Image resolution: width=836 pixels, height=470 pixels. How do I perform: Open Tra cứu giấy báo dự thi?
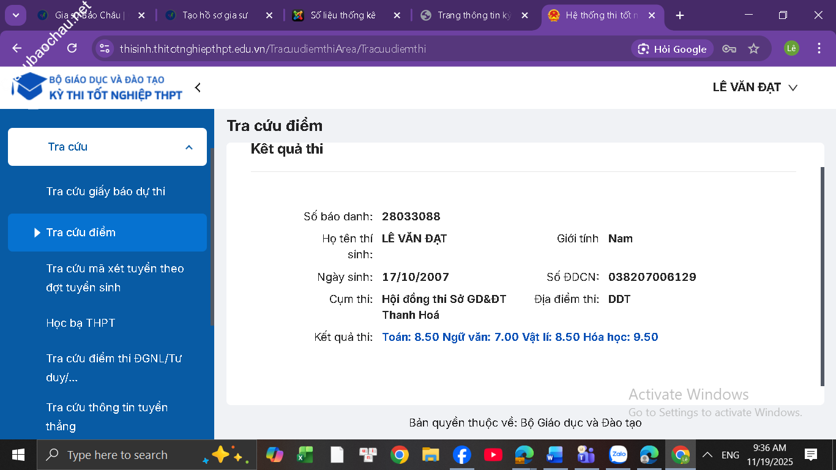coord(106,192)
